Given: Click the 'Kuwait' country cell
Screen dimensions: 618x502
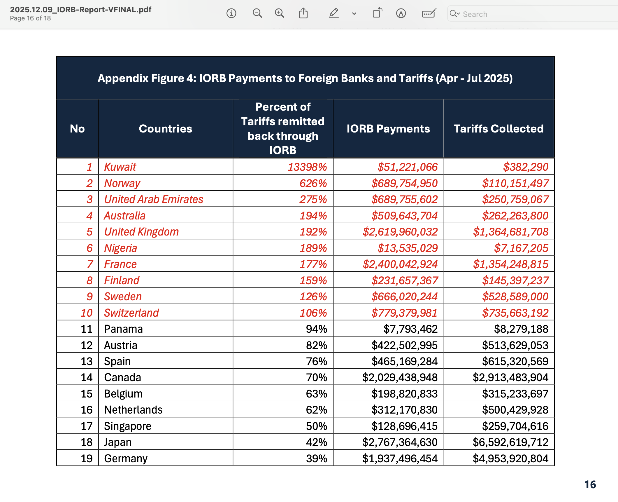Looking at the screenshot, I should coord(120,167).
